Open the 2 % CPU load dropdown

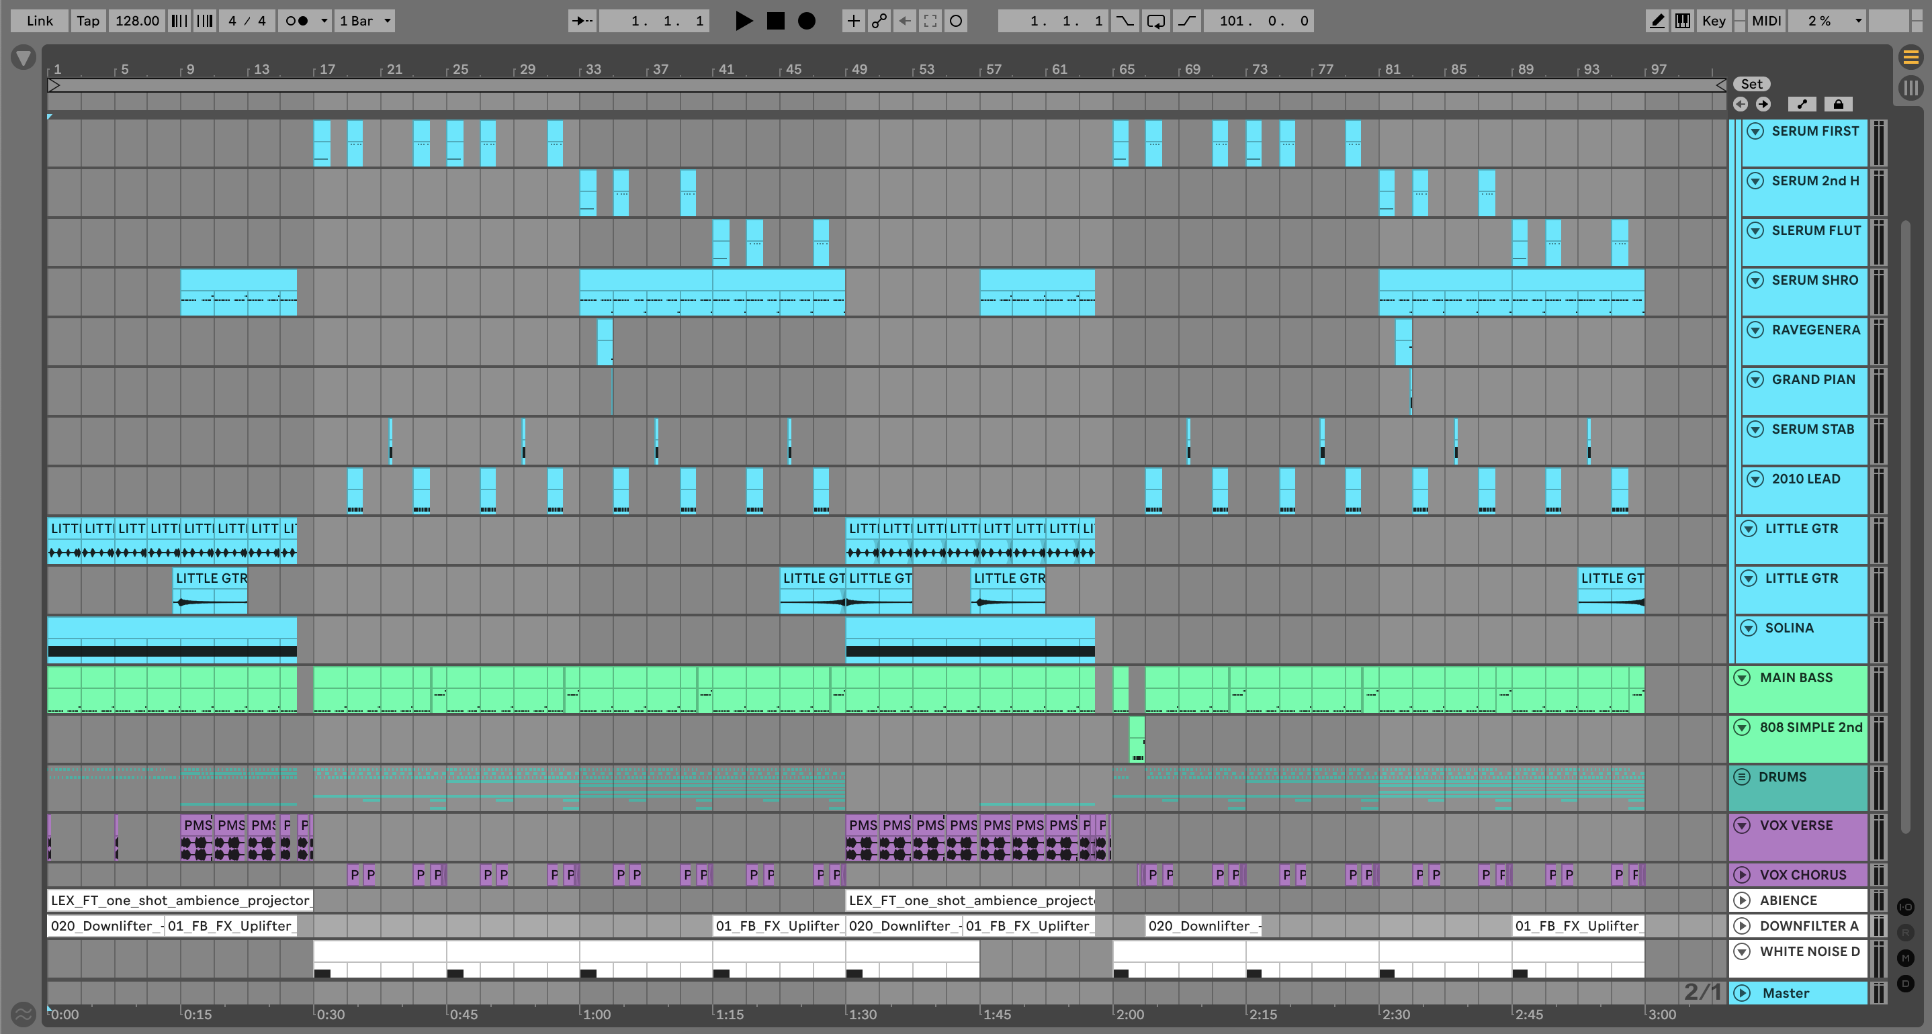pos(1827,21)
